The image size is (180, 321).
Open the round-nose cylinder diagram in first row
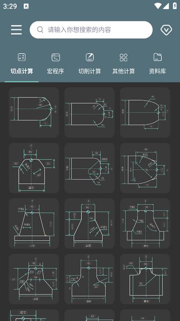point(34,112)
